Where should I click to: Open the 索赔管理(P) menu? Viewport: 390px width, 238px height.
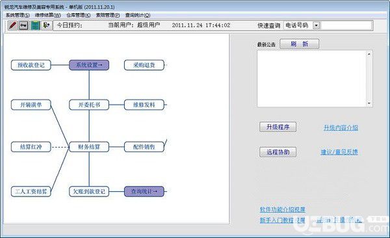(108, 15)
